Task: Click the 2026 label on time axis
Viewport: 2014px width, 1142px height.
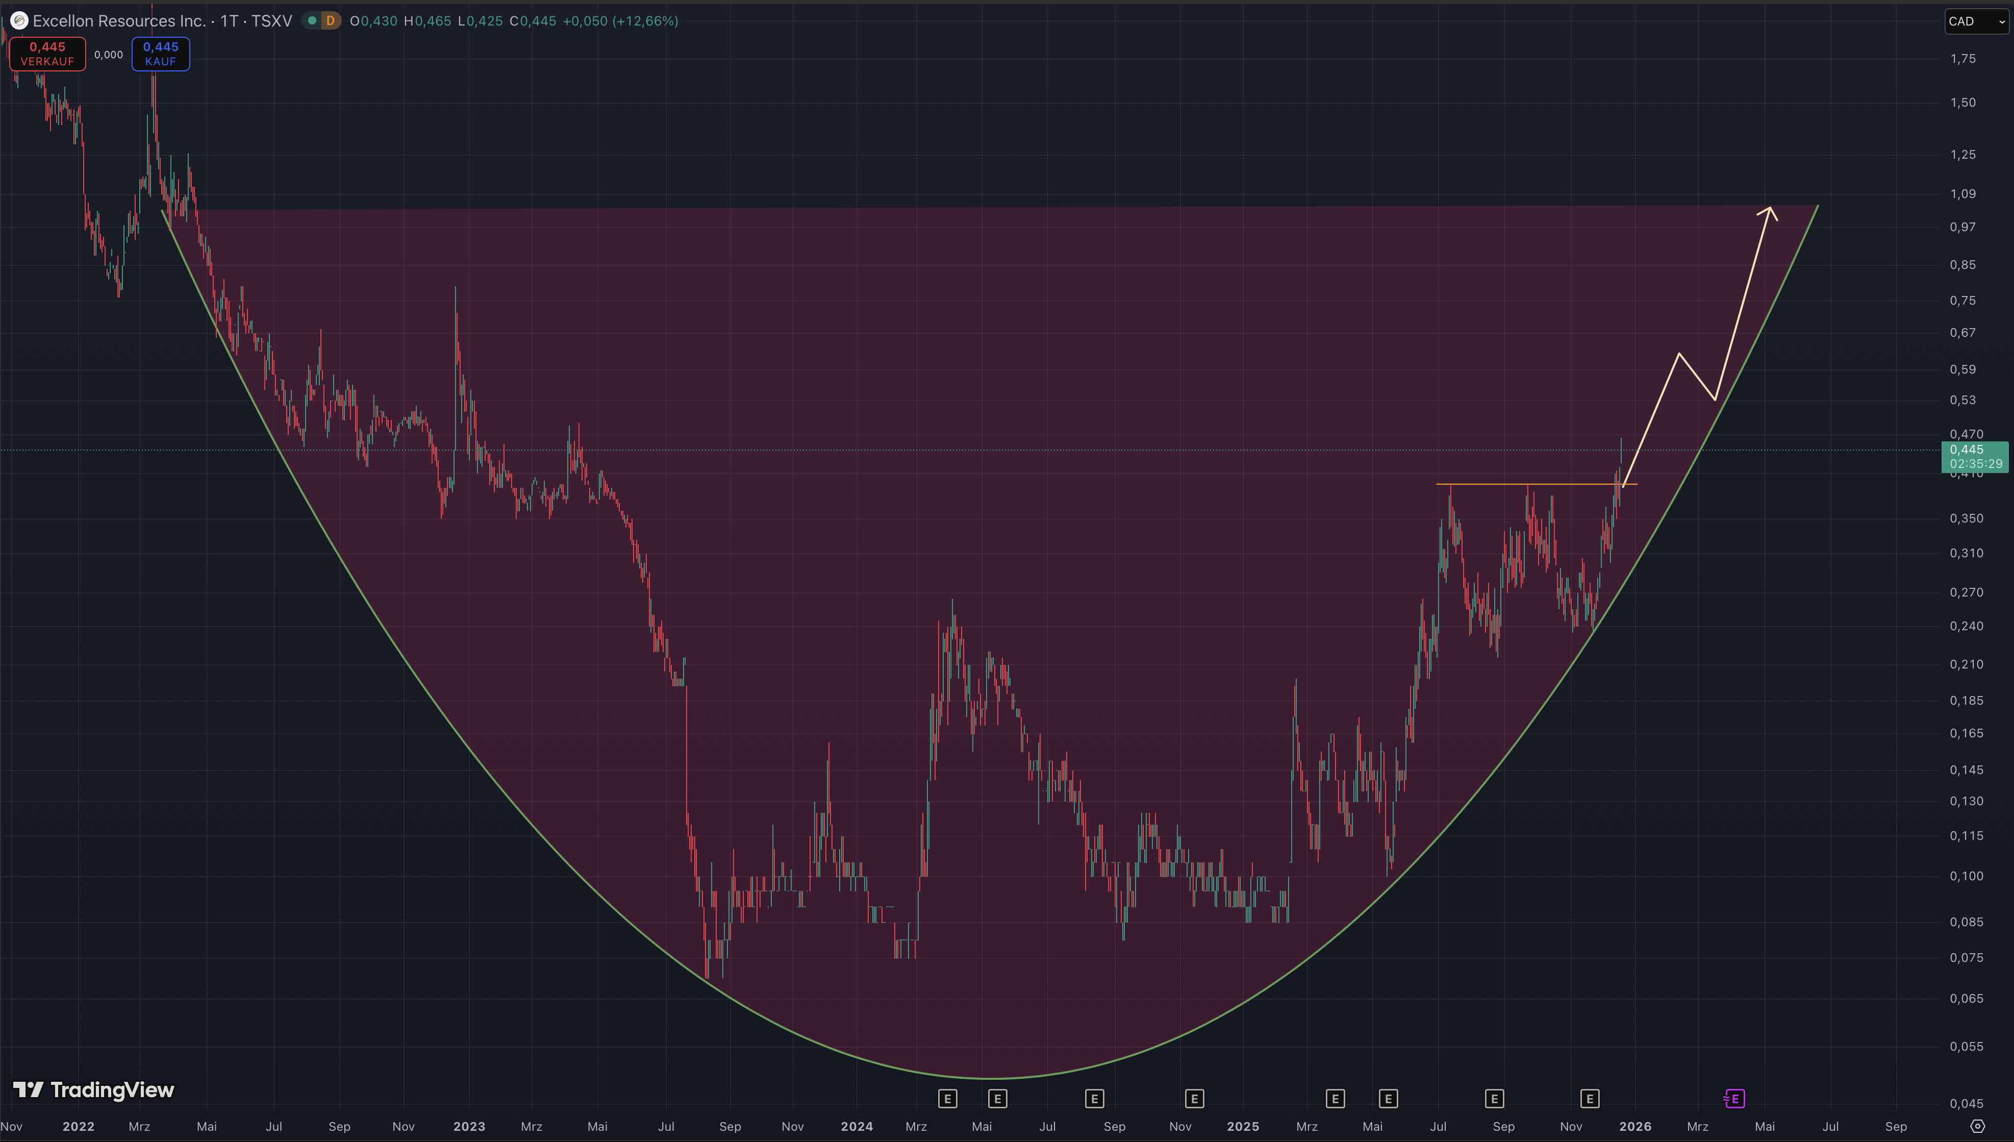Action: pos(1635,1126)
